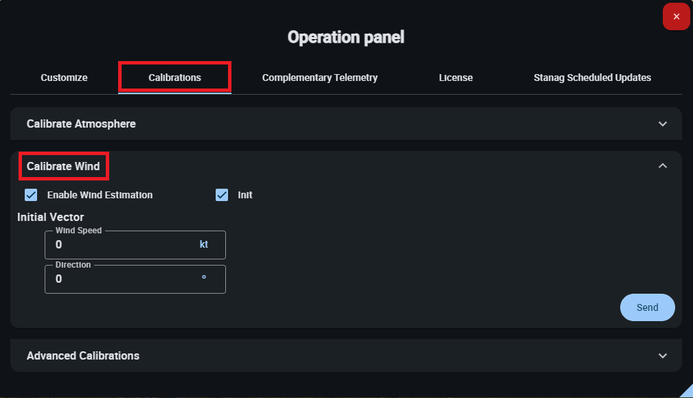The width and height of the screenshot is (693, 398).
Task: Go to the License tab
Action: pyautogui.click(x=455, y=78)
